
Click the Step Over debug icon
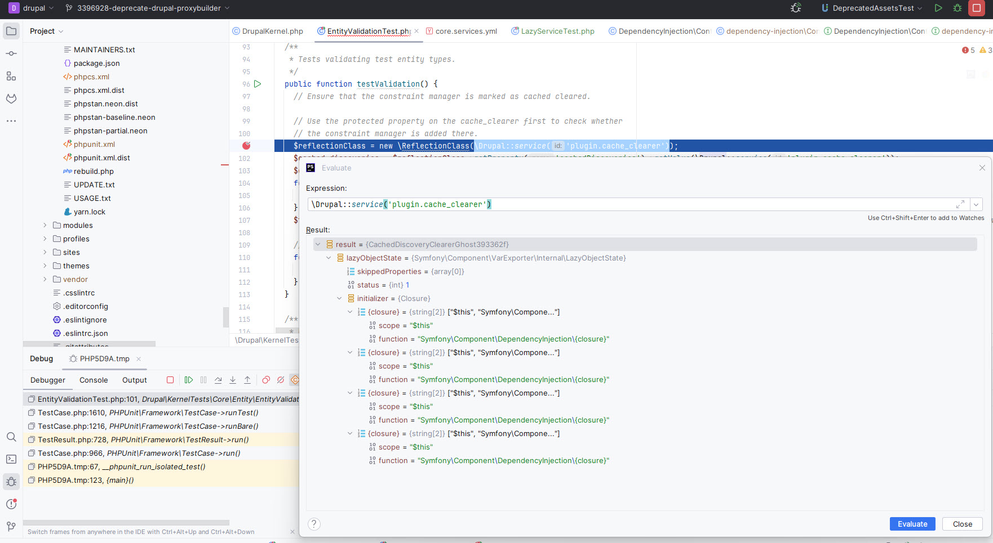coord(218,380)
